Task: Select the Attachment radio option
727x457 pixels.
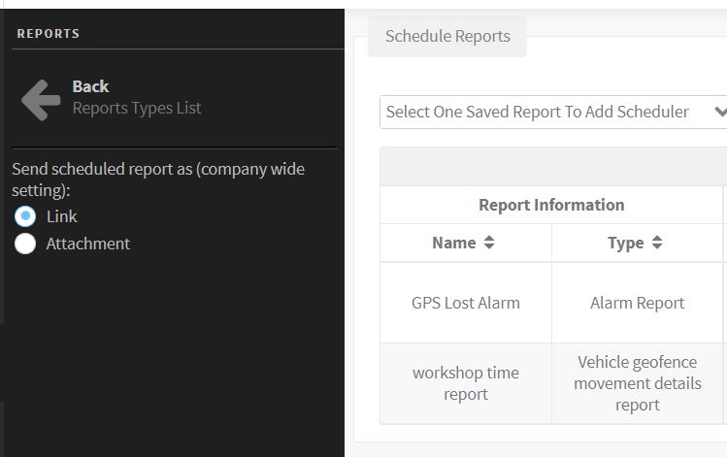Action: coord(25,244)
